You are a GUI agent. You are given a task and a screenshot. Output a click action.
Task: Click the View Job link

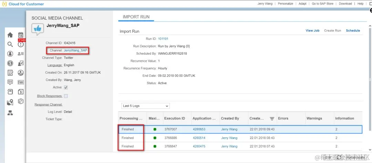(x=312, y=31)
